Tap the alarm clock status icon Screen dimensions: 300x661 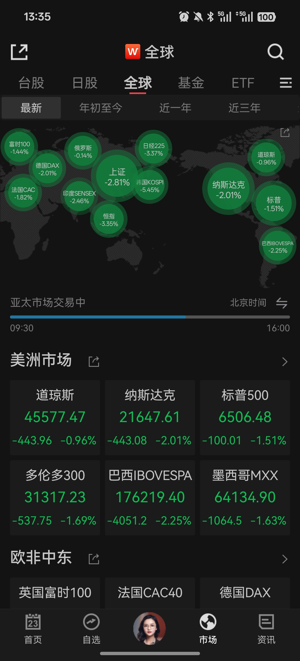184,17
